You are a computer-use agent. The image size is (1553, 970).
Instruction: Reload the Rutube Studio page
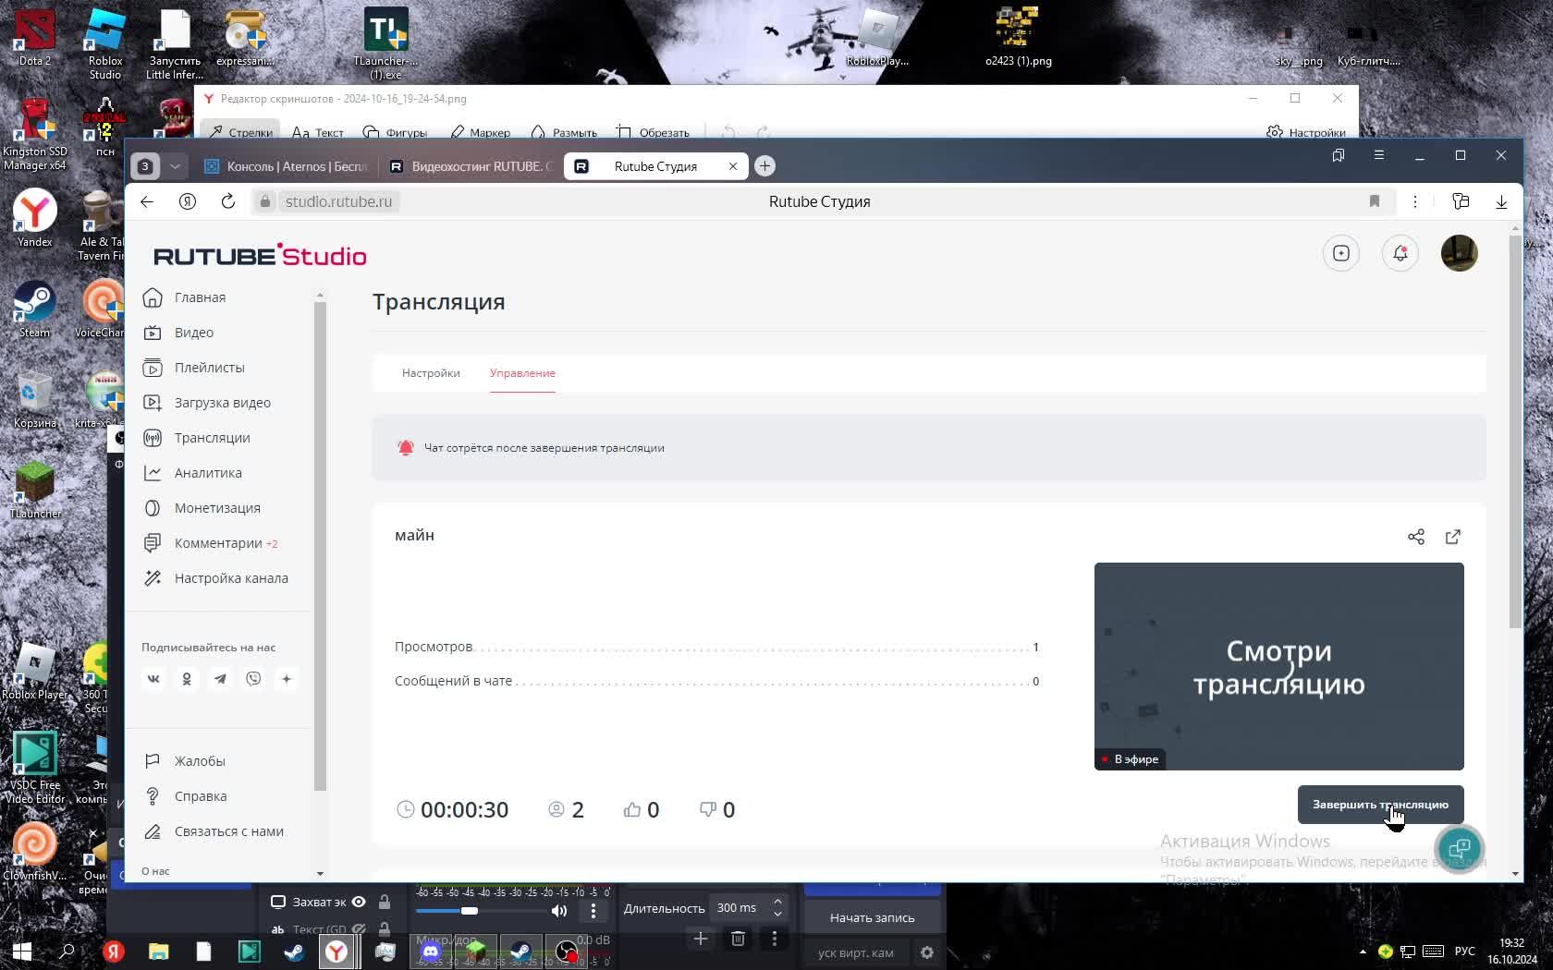pos(228,201)
